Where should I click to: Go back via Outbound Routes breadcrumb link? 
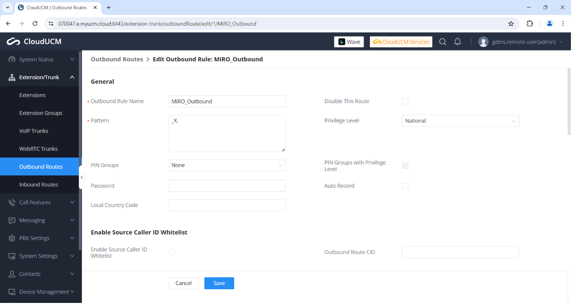click(117, 59)
